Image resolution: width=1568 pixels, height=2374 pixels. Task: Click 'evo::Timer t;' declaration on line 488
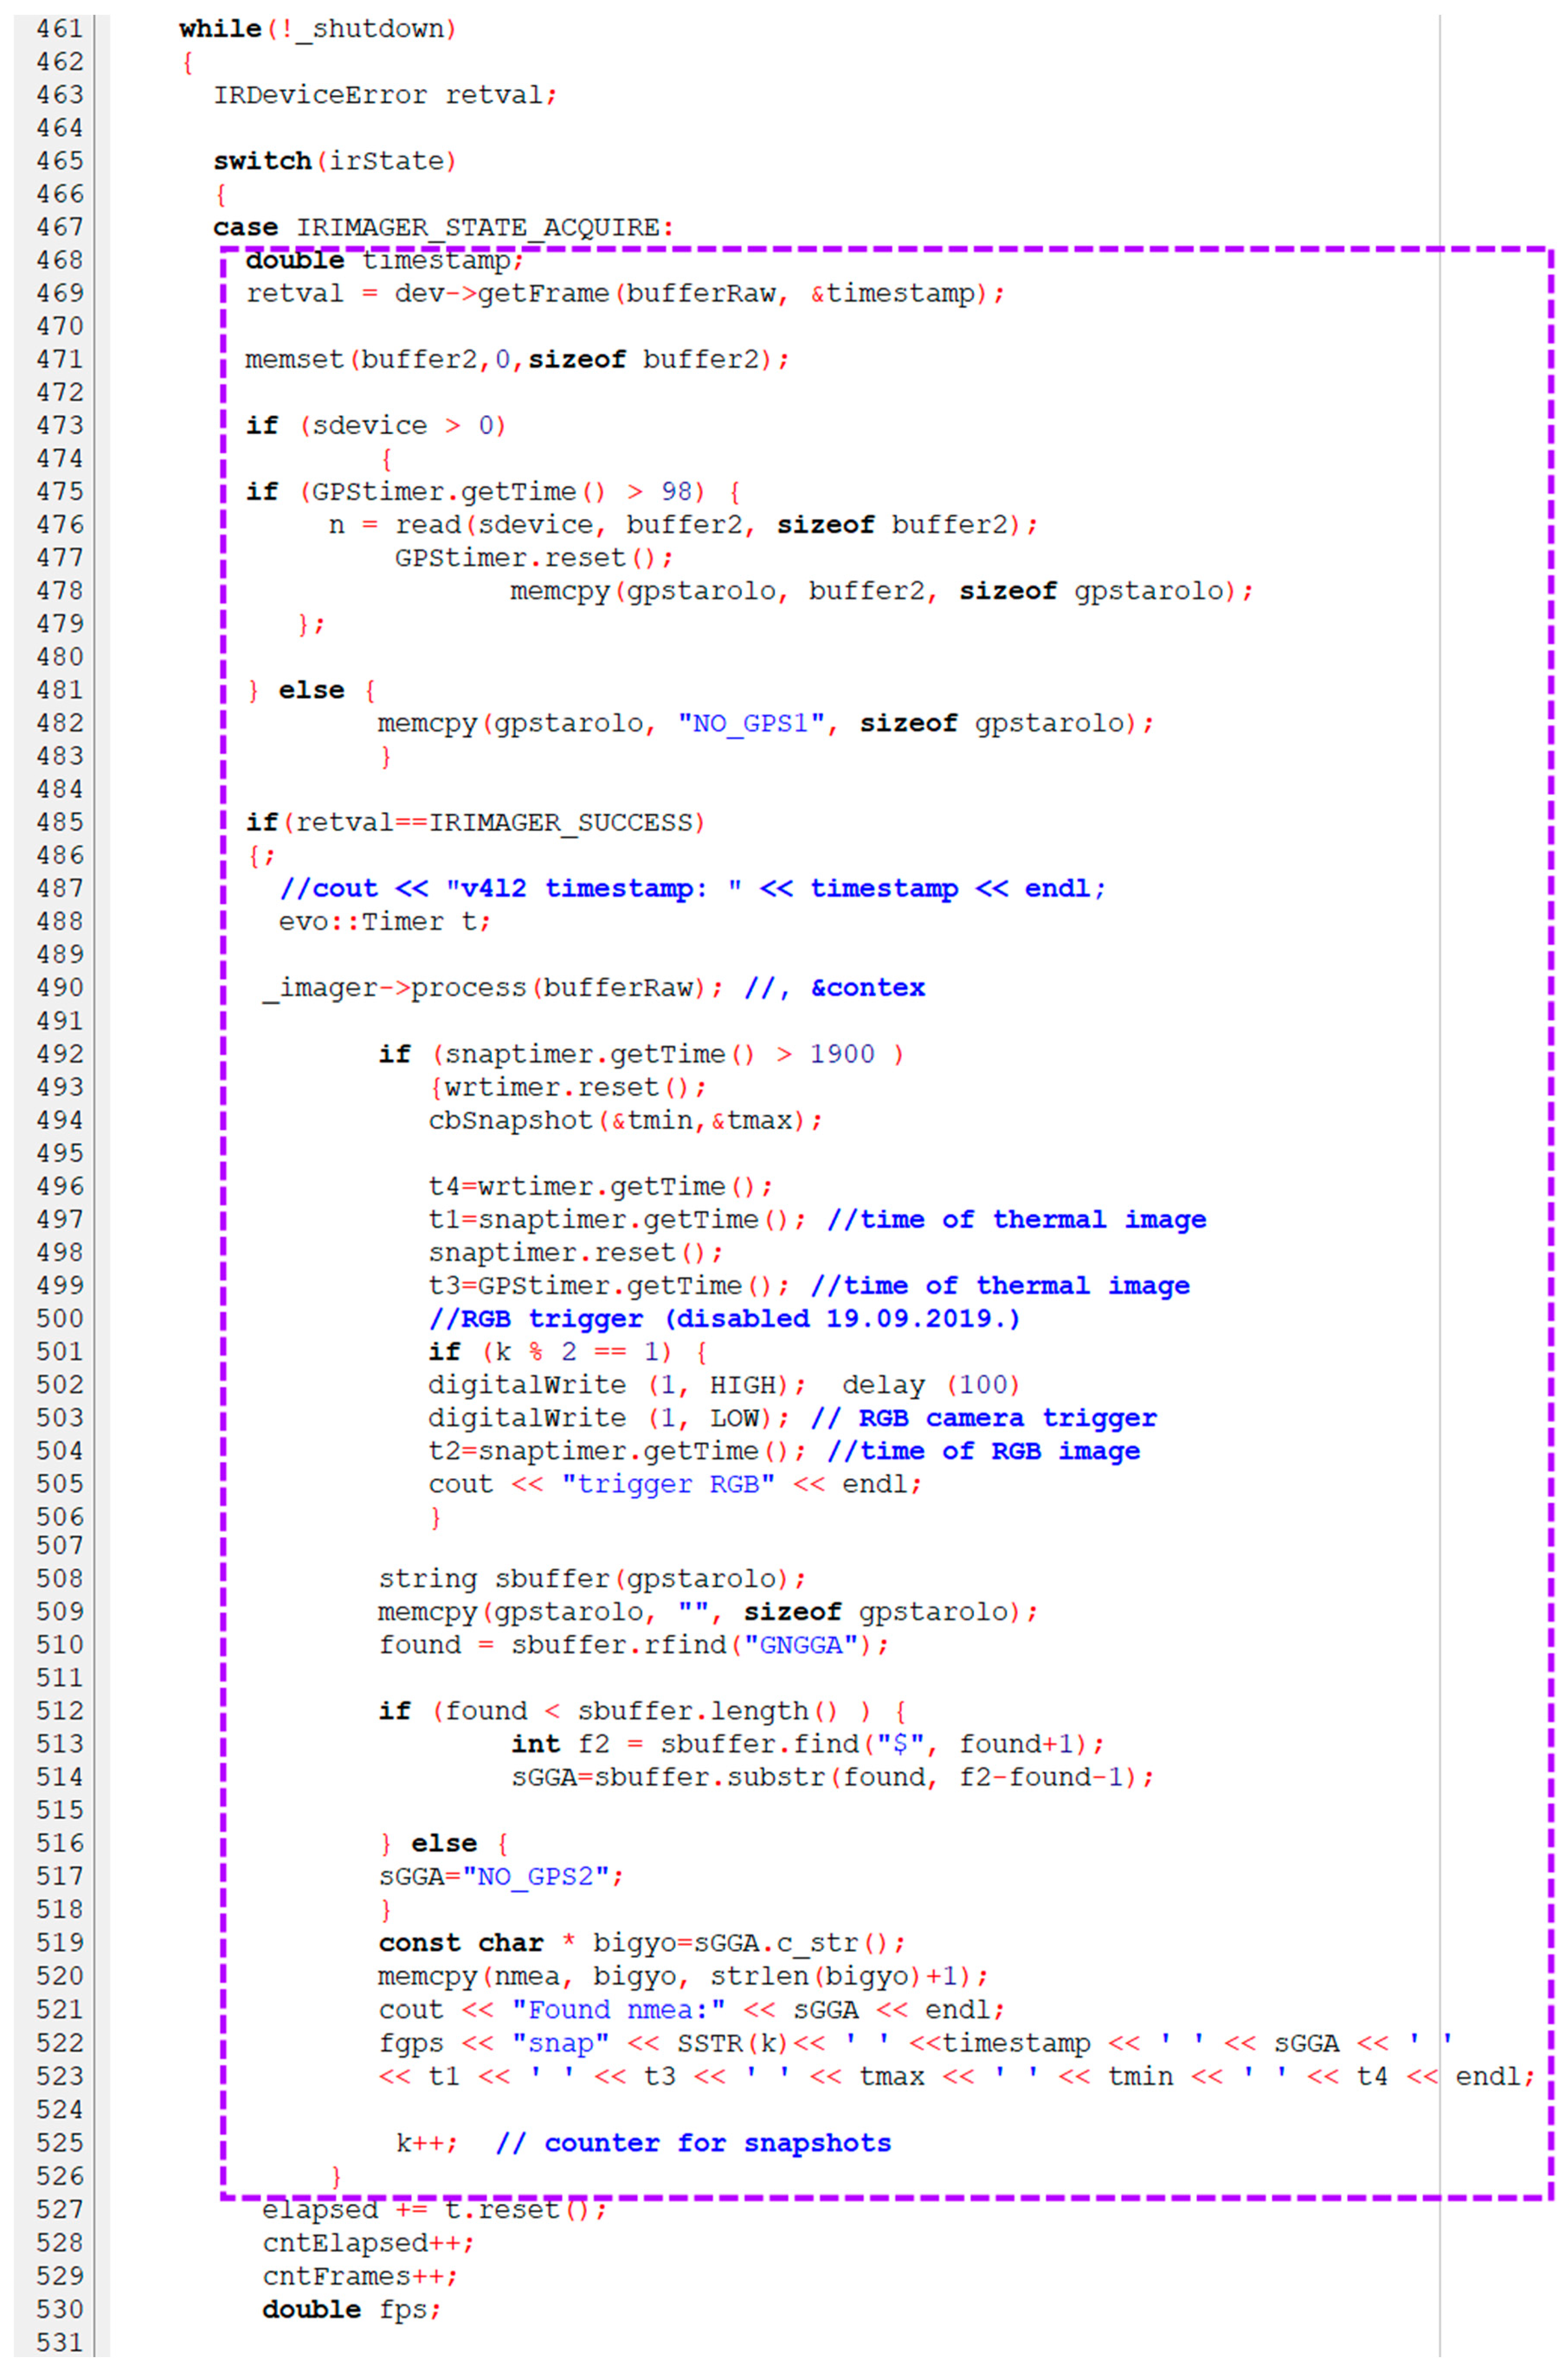(384, 922)
